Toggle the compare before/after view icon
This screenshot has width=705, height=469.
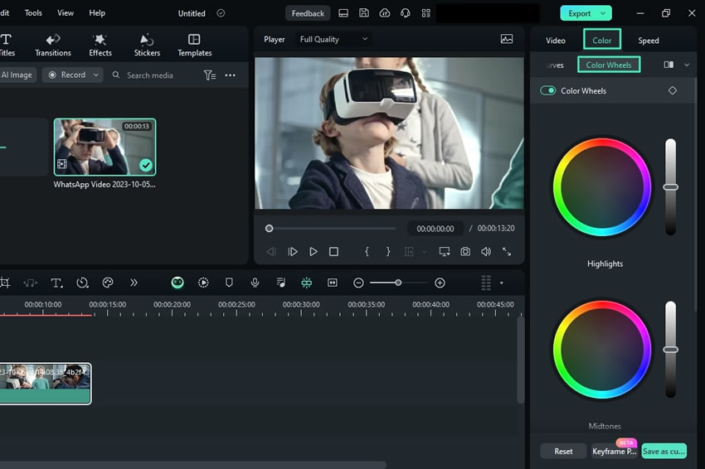tap(669, 65)
